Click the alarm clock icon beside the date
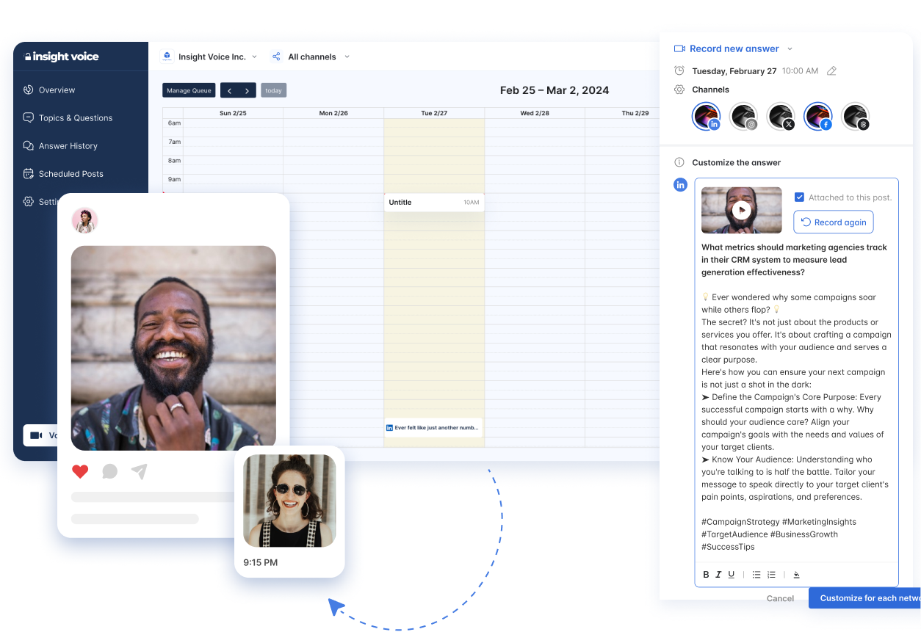This screenshot has width=921, height=643. coord(677,70)
